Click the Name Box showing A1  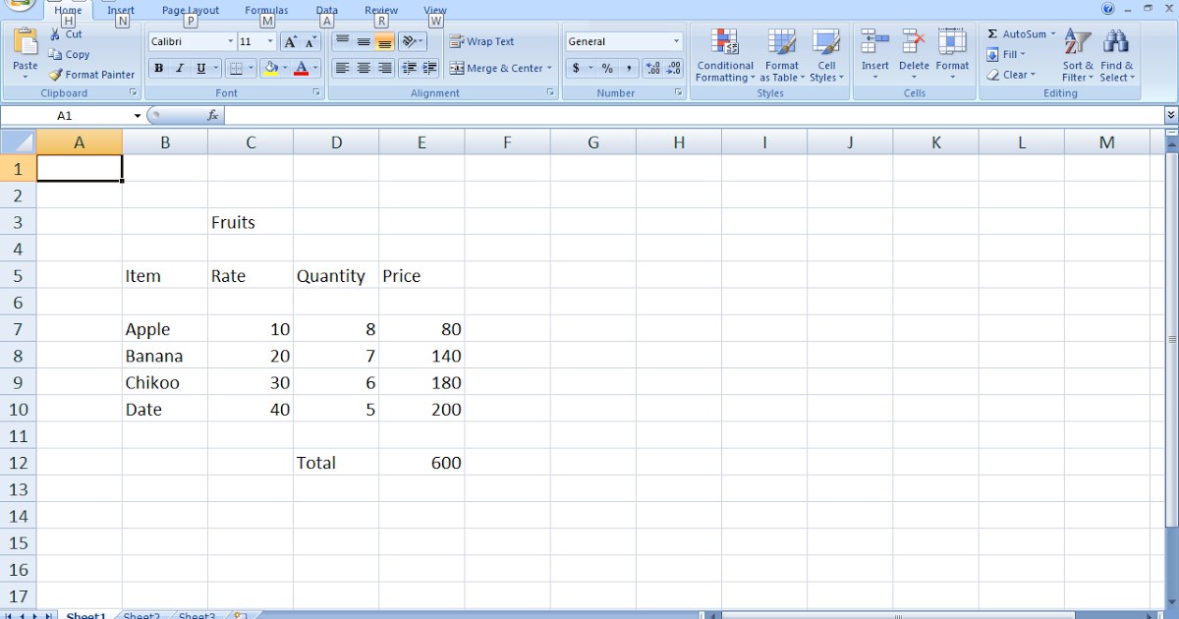click(65, 116)
